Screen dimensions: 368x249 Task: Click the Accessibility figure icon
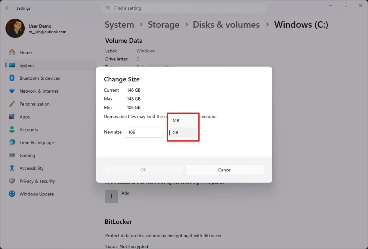[x=12, y=168]
